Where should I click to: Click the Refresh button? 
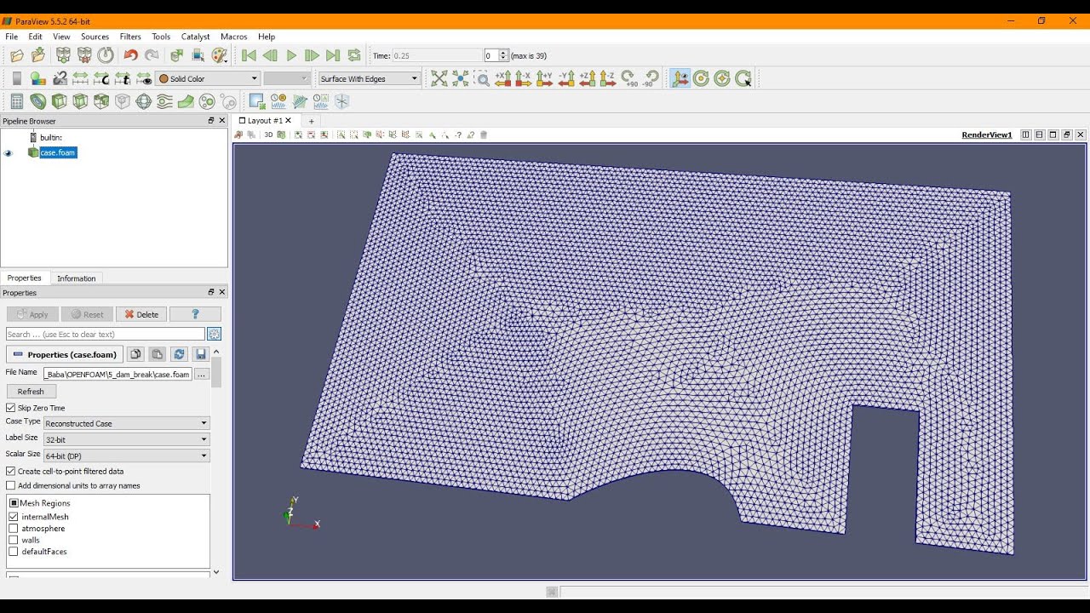(x=31, y=392)
